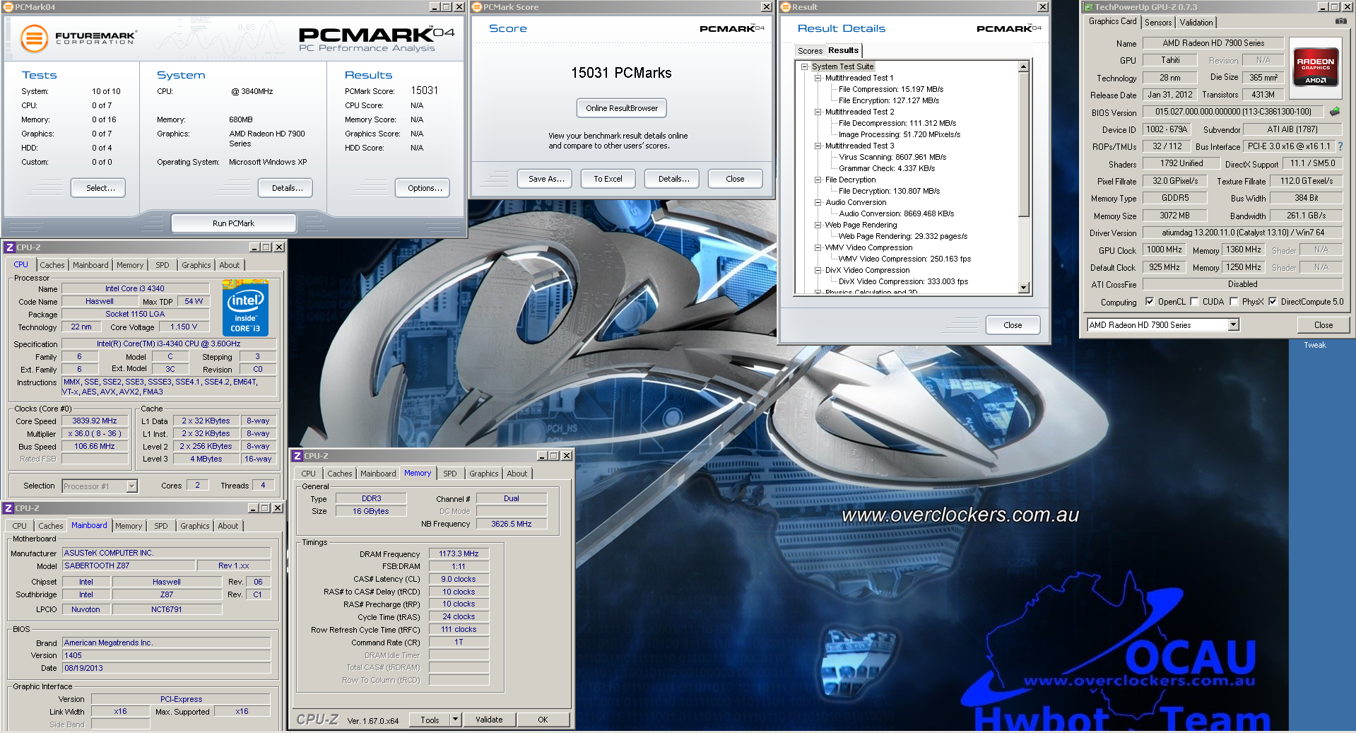Image resolution: width=1356 pixels, height=733 pixels.
Task: Open the Online ResultBrowser
Action: point(621,108)
